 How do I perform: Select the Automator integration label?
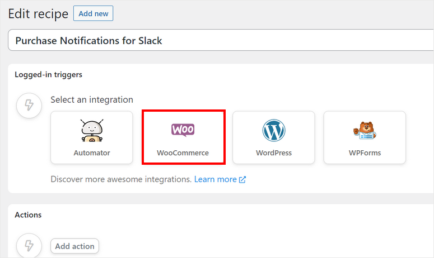(x=92, y=152)
